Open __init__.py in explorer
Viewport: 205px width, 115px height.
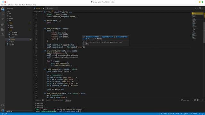coord(13,35)
